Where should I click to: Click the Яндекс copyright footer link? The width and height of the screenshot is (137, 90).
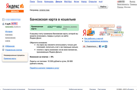coord(131,89)
